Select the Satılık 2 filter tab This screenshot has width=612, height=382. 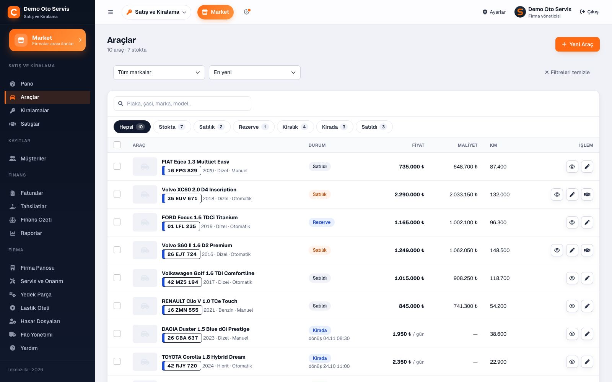[x=212, y=127]
